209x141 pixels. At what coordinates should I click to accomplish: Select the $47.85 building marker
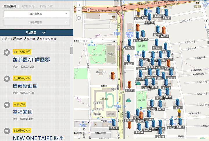click(152, 103)
